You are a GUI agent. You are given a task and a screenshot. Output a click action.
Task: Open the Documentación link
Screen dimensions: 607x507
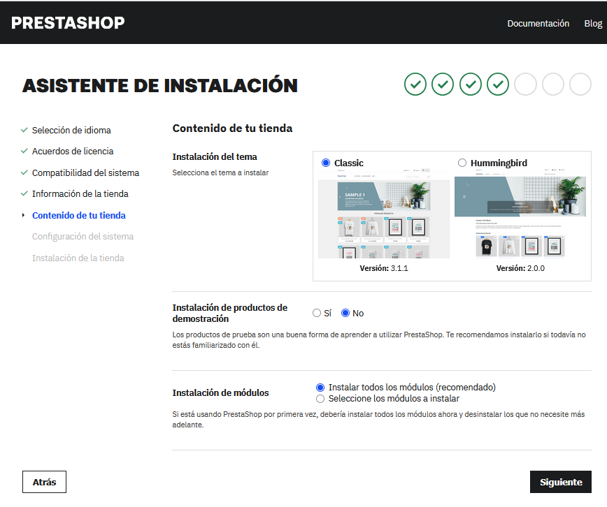[538, 24]
